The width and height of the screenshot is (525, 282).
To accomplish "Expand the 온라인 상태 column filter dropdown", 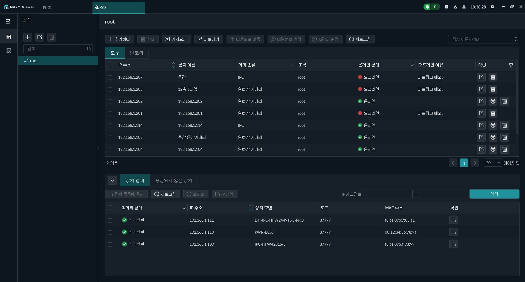I will [412, 65].
